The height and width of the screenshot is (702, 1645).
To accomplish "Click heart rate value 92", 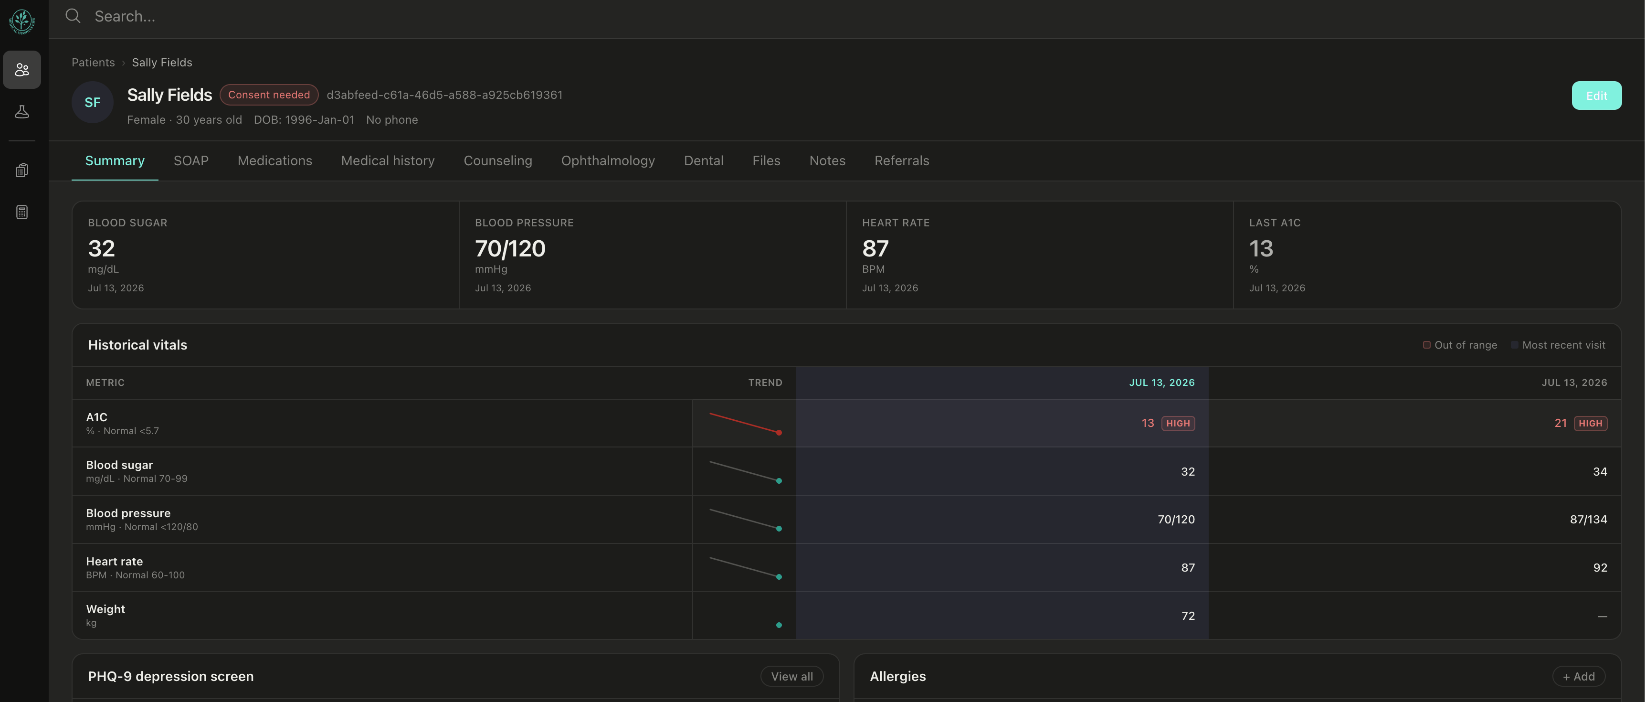I will click(x=1600, y=567).
